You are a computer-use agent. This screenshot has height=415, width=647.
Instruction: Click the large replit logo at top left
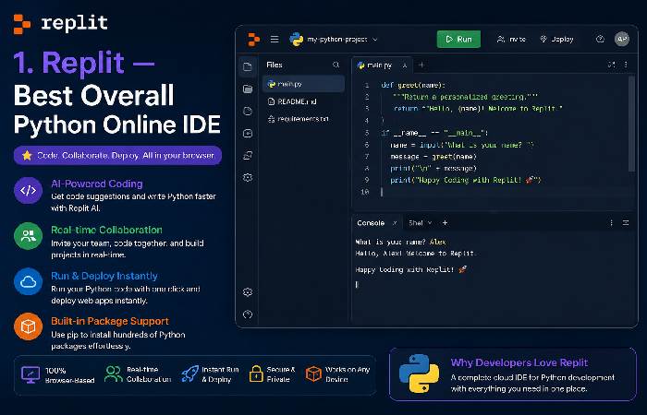click(x=61, y=23)
